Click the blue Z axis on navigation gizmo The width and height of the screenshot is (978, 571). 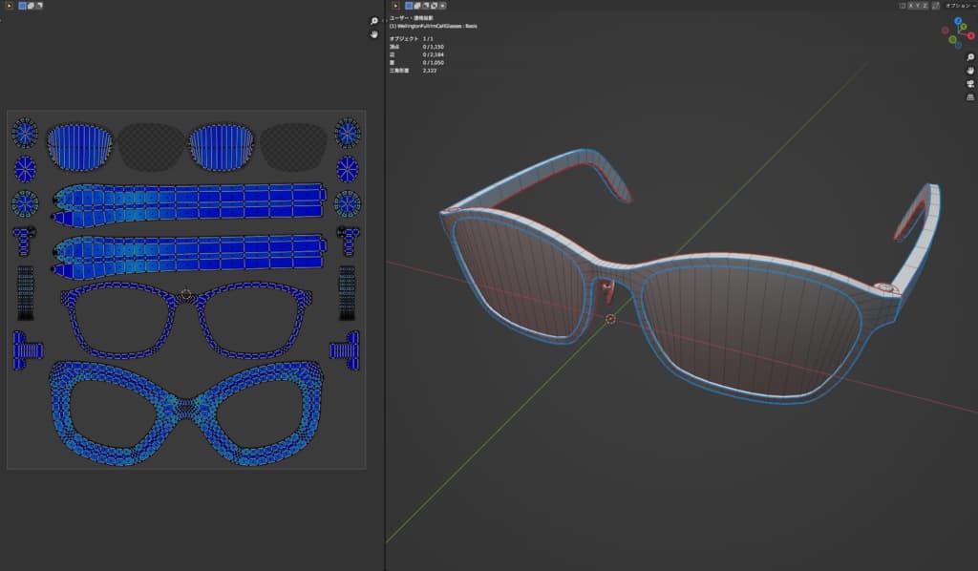tap(958, 21)
